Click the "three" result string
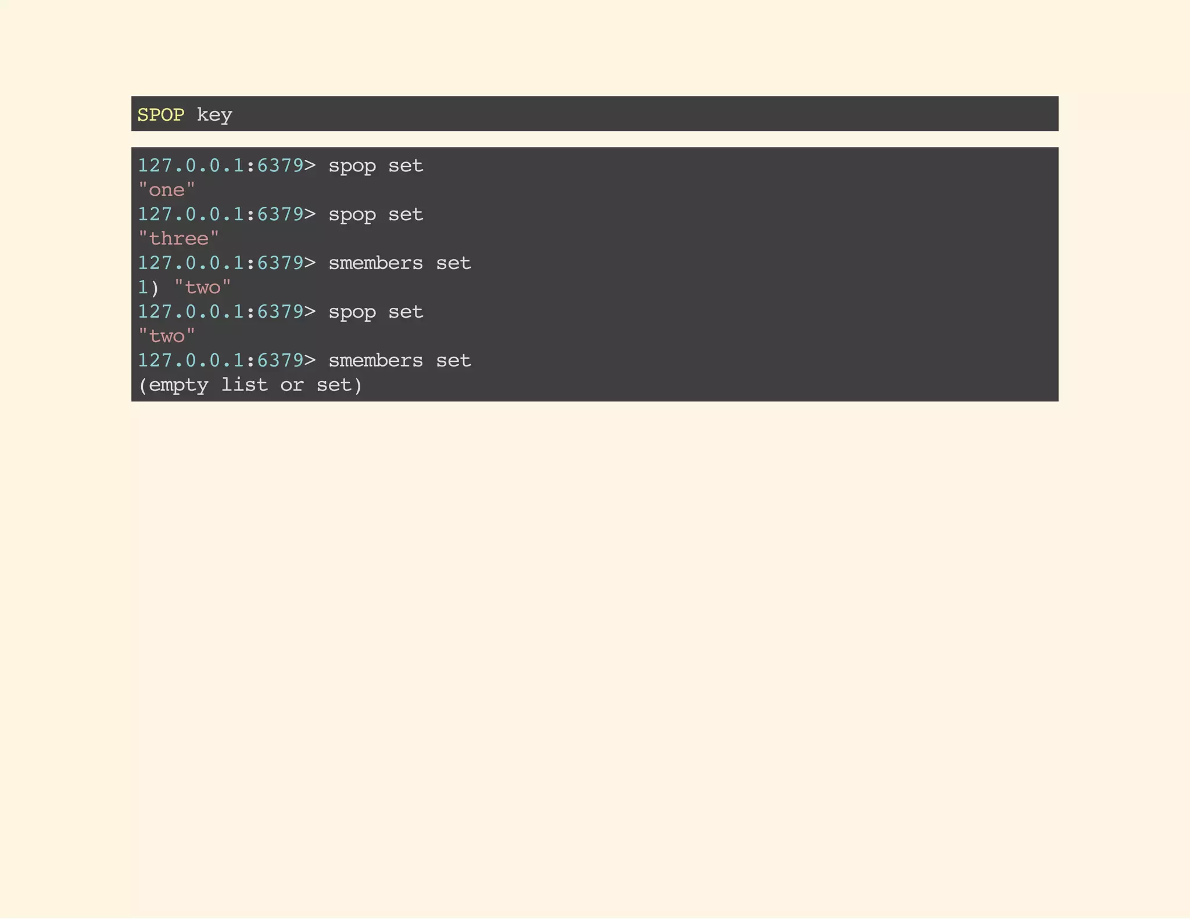Screen dimensions: 1190x919 click(178, 239)
